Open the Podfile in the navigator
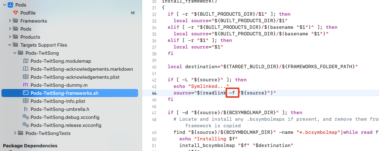The width and height of the screenshot is (379, 151). point(28,13)
